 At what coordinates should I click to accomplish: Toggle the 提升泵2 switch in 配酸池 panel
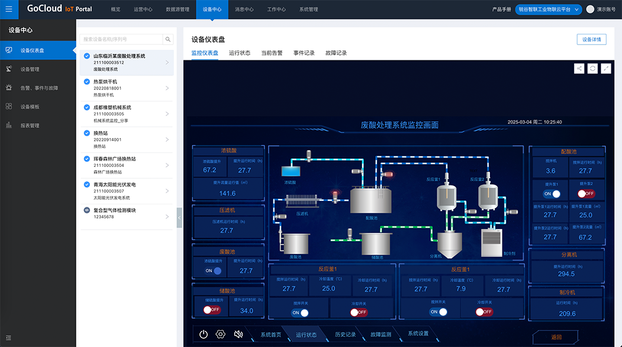(x=585, y=194)
